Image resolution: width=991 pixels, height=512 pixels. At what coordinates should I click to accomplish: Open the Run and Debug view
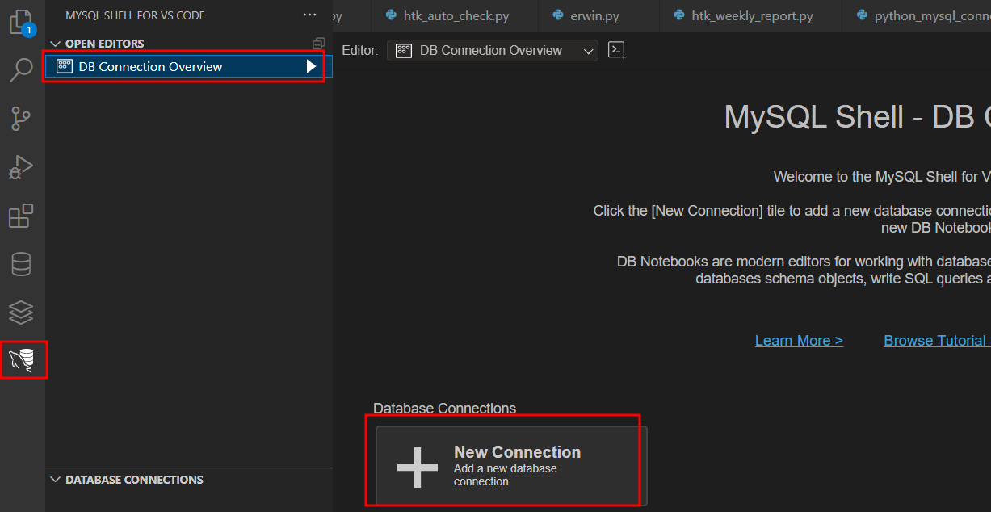coord(21,167)
